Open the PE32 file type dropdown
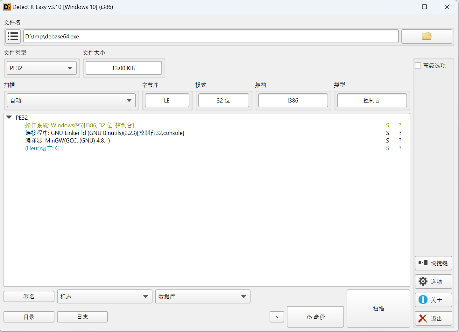Screen dimensions: 459x332 click(42, 68)
